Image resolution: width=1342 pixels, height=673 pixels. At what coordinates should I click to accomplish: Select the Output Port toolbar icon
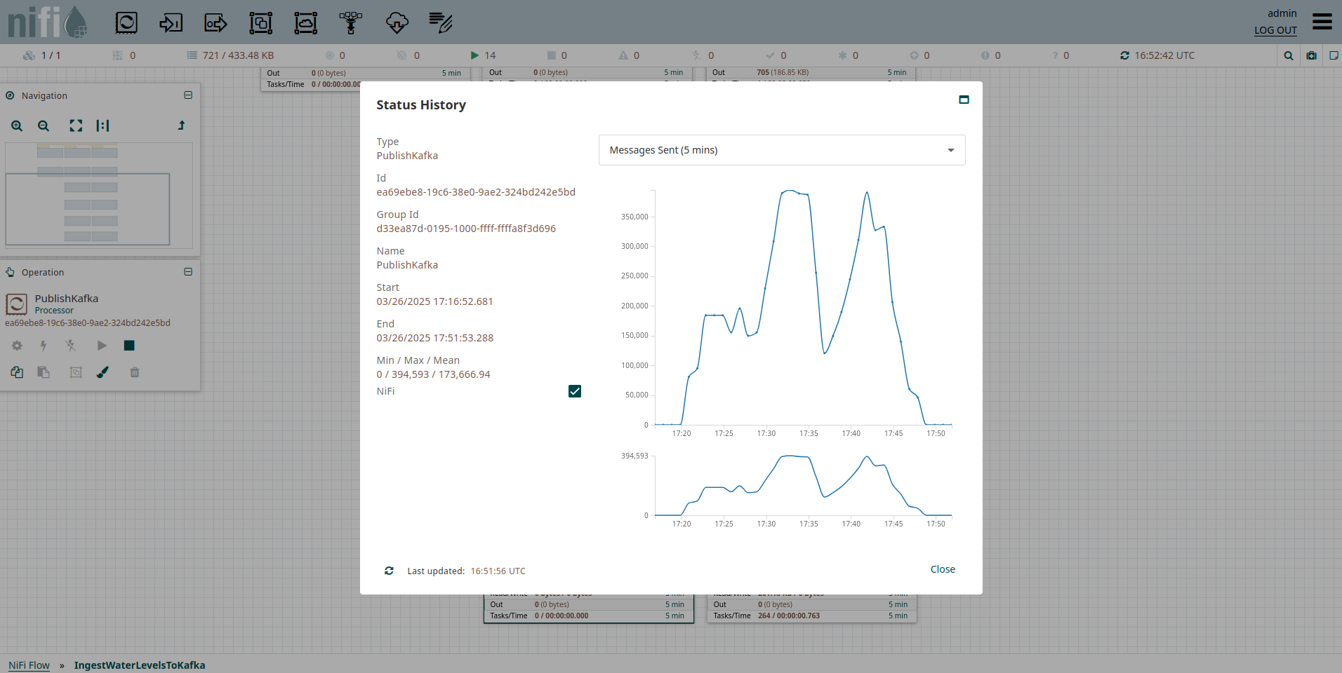point(215,23)
